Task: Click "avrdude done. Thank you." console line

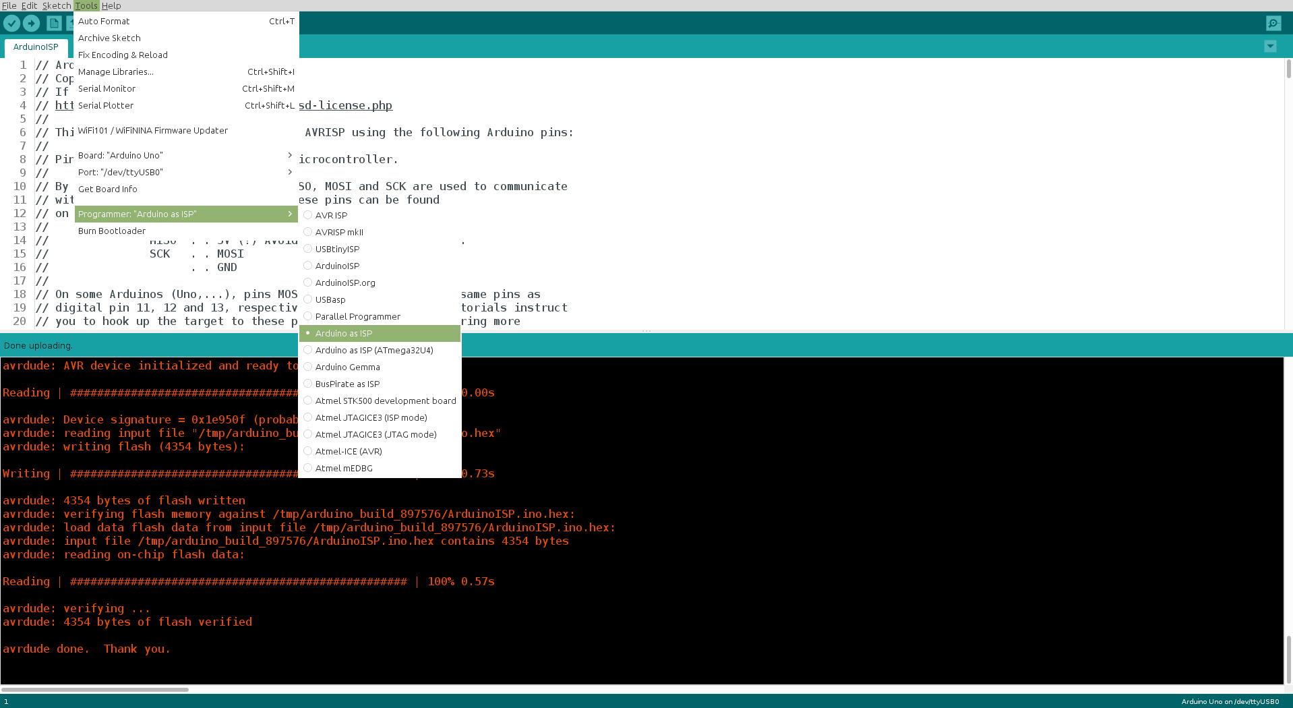Action: tap(86, 649)
